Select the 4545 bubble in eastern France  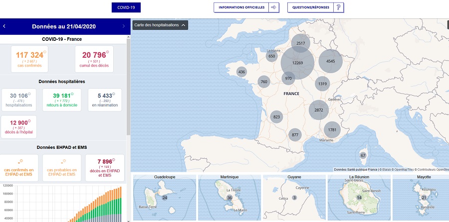point(330,61)
